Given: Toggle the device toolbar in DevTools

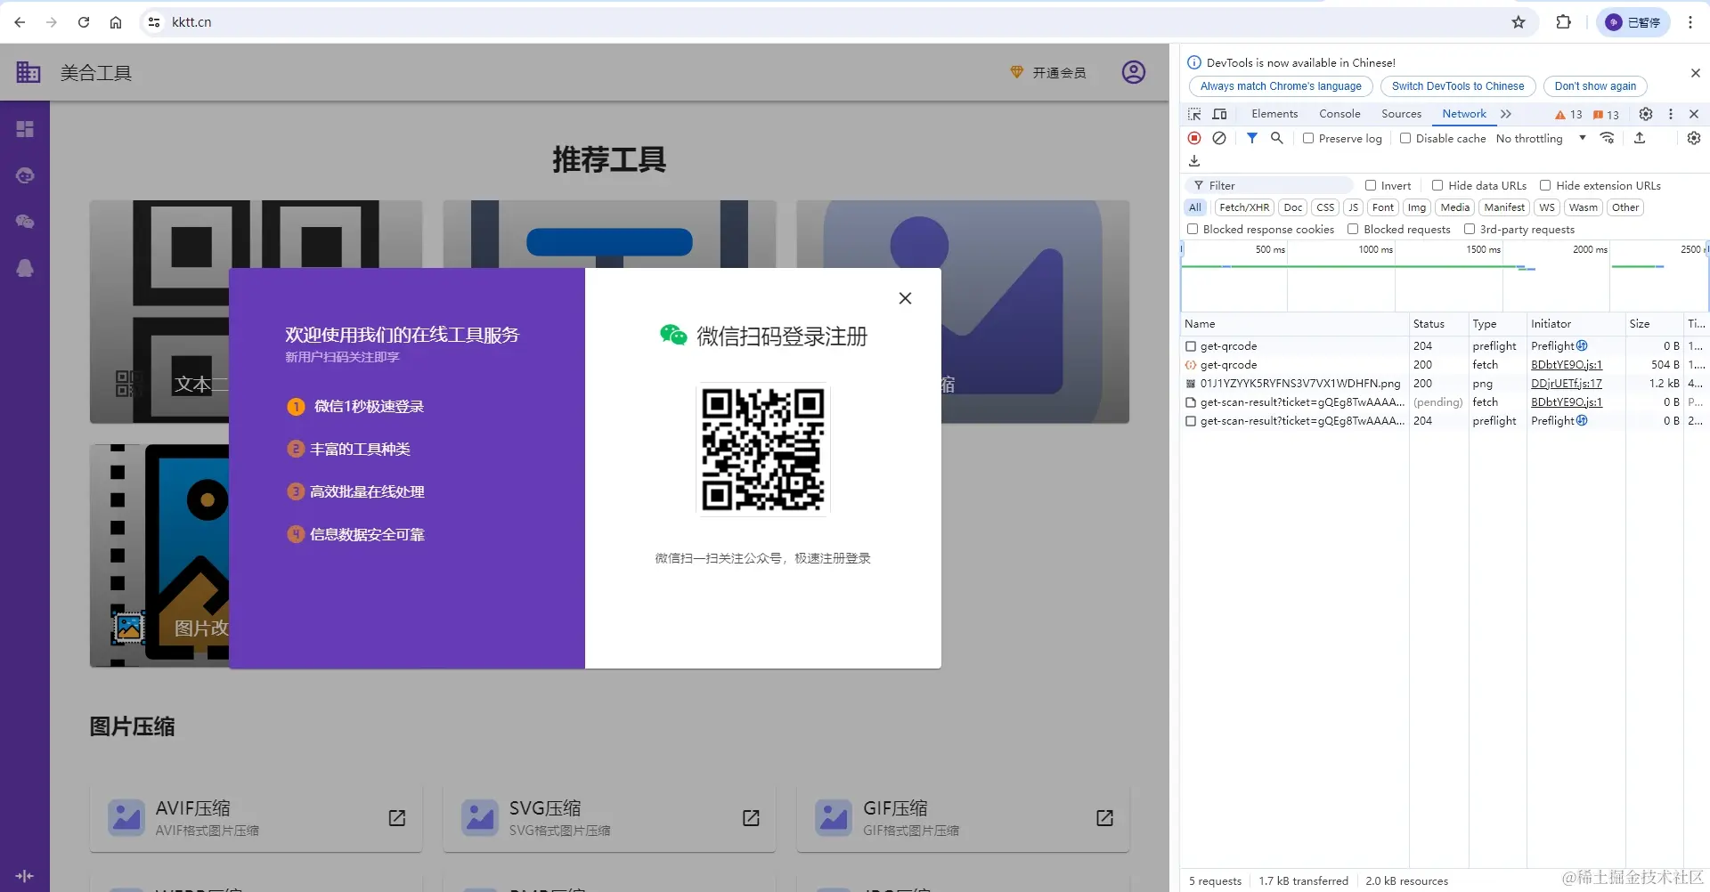Looking at the screenshot, I should pos(1220,114).
